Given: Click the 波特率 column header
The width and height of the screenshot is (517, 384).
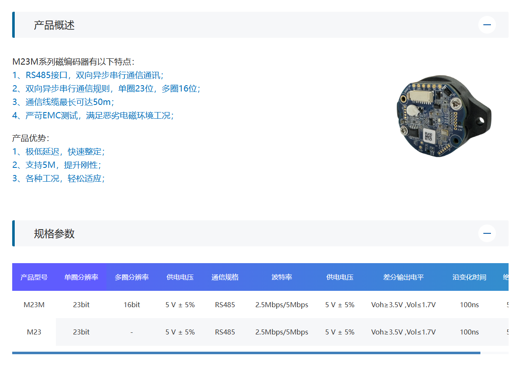Looking at the screenshot, I should point(282,277).
